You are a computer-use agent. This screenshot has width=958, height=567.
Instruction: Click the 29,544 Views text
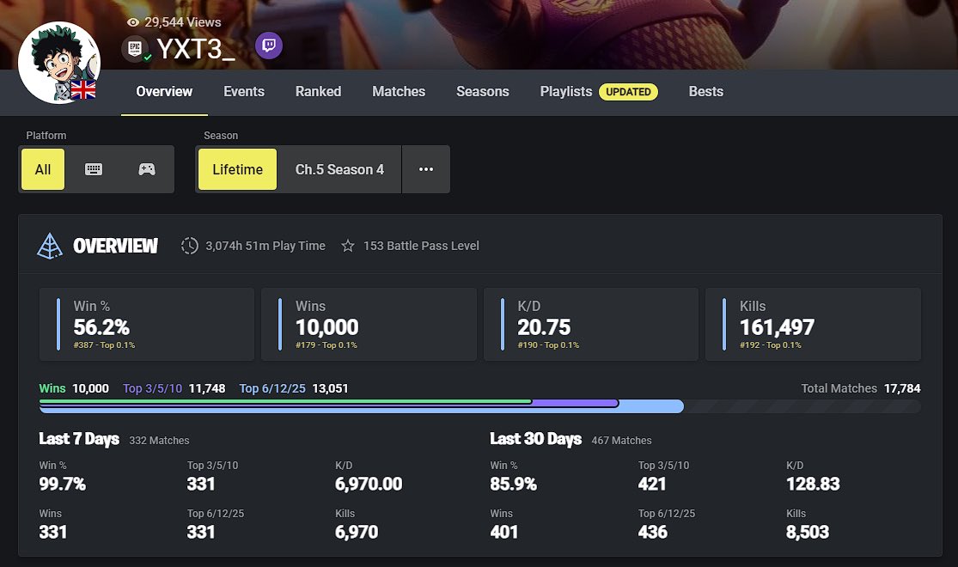[x=183, y=22]
